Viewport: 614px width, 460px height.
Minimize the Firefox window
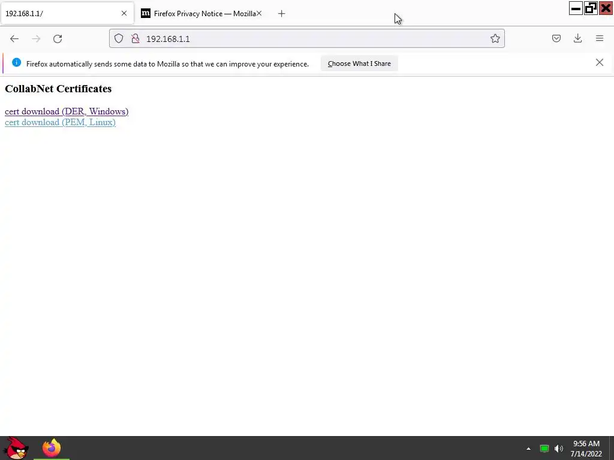576,8
